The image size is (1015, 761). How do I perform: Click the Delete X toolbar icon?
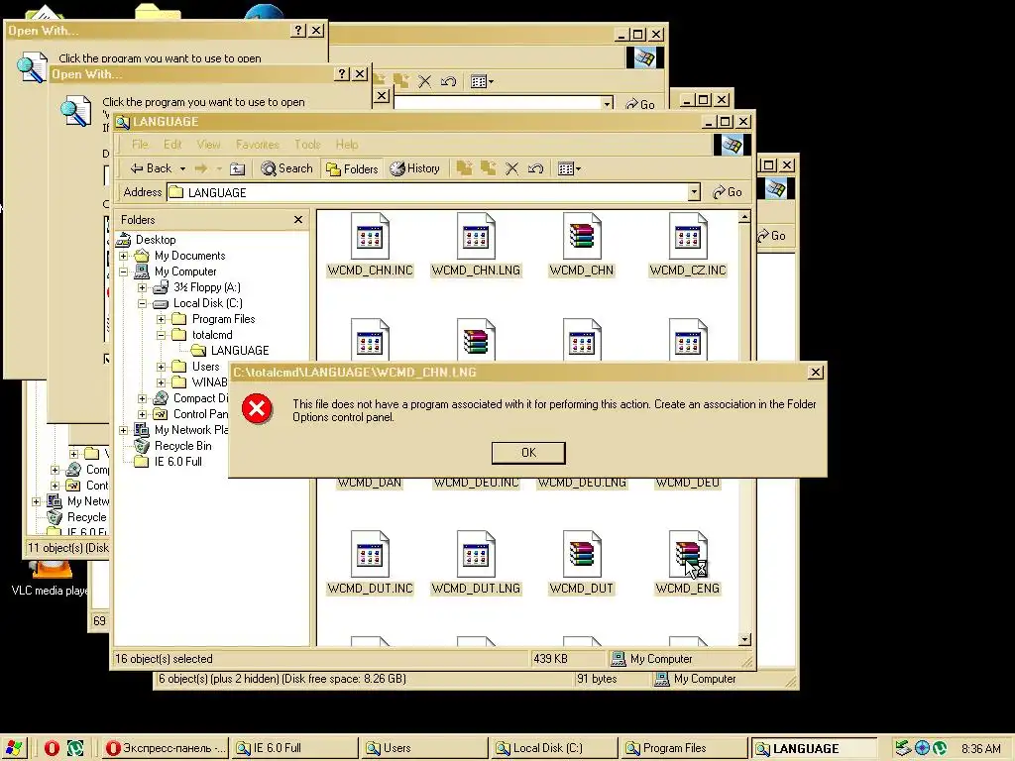coord(512,168)
